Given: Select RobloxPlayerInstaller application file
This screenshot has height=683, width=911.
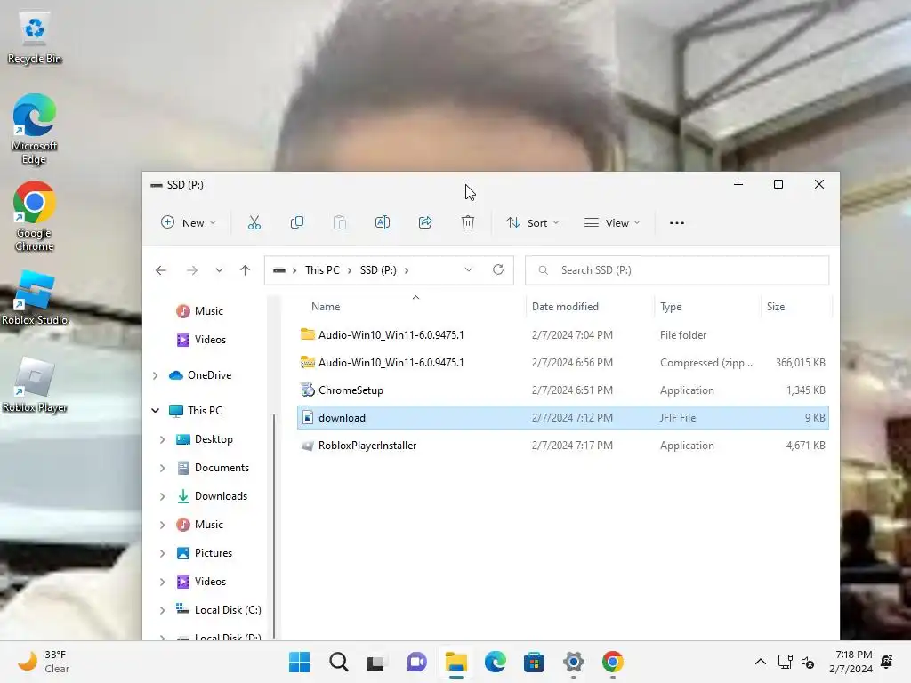Looking at the screenshot, I should point(562,446).
